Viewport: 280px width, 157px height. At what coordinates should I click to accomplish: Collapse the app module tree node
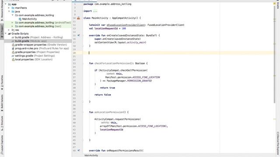pyautogui.click(x=6, y=4)
